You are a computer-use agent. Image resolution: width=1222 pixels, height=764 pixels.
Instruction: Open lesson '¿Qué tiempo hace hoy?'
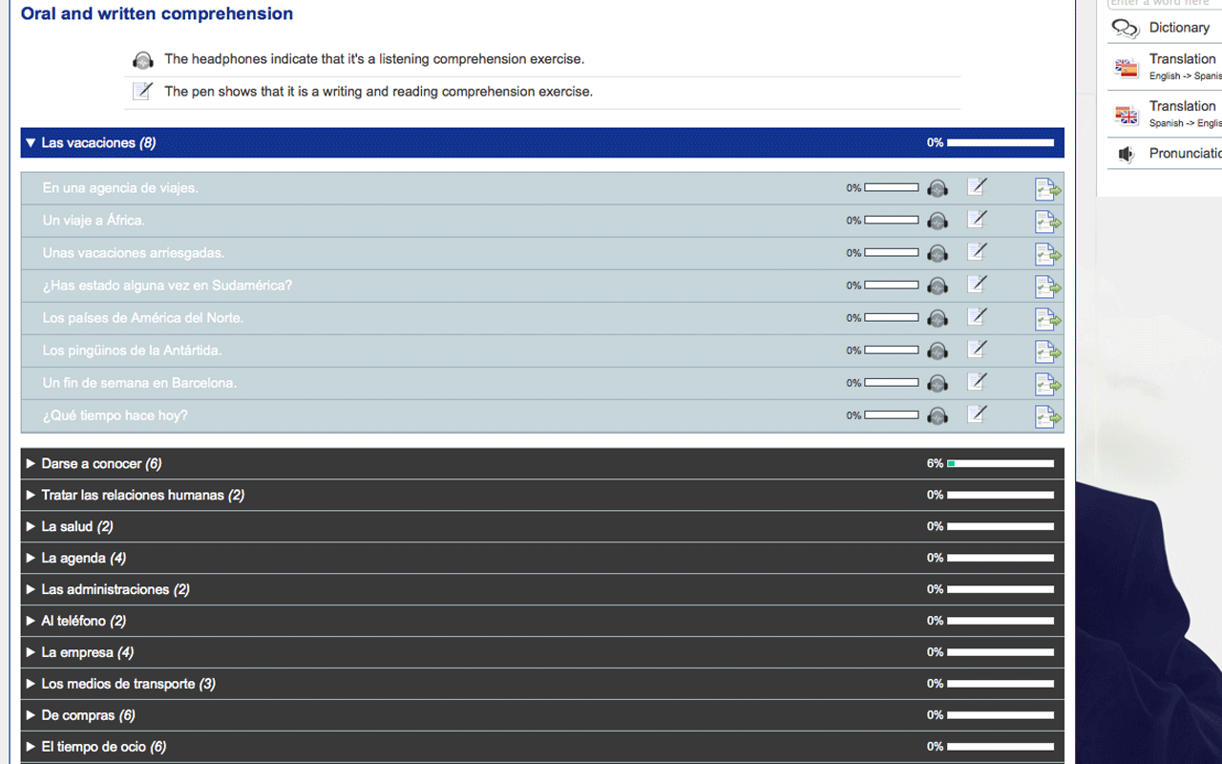click(116, 415)
